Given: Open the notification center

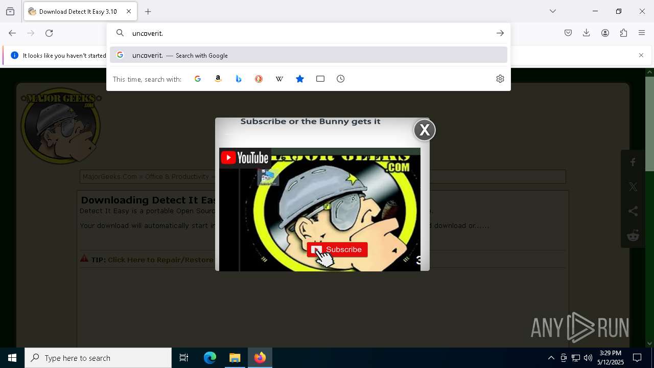Looking at the screenshot, I should 637,358.
